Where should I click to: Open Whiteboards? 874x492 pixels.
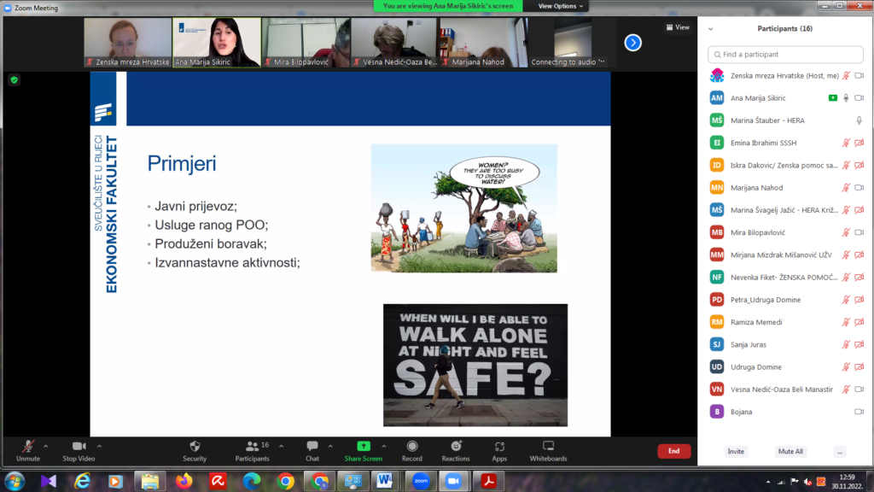[549, 451]
